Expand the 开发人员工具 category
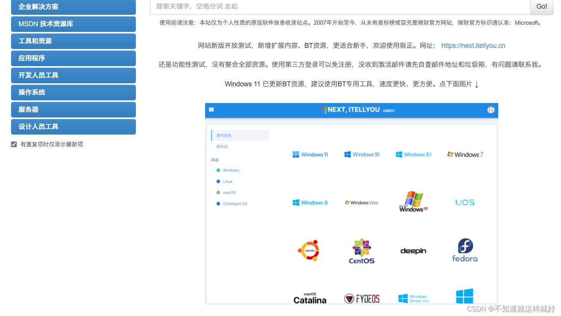 coord(73,75)
